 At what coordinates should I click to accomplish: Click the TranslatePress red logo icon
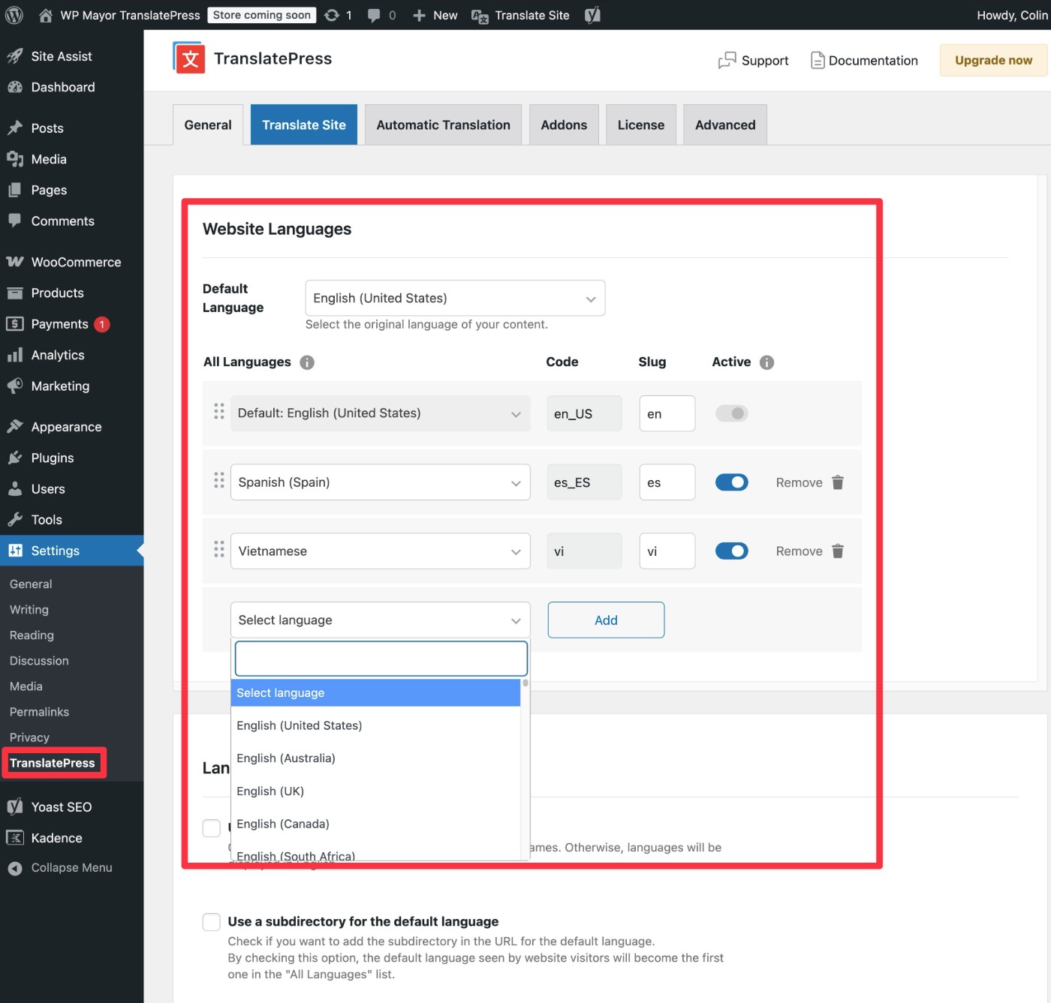[189, 59]
